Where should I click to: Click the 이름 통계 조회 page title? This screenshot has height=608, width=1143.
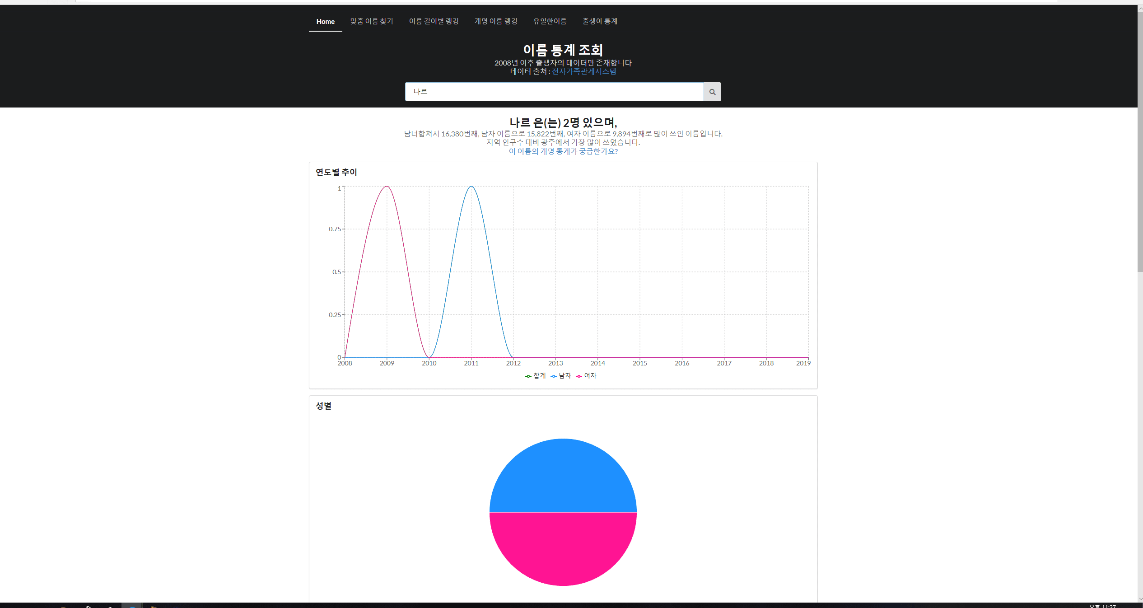[x=563, y=50]
